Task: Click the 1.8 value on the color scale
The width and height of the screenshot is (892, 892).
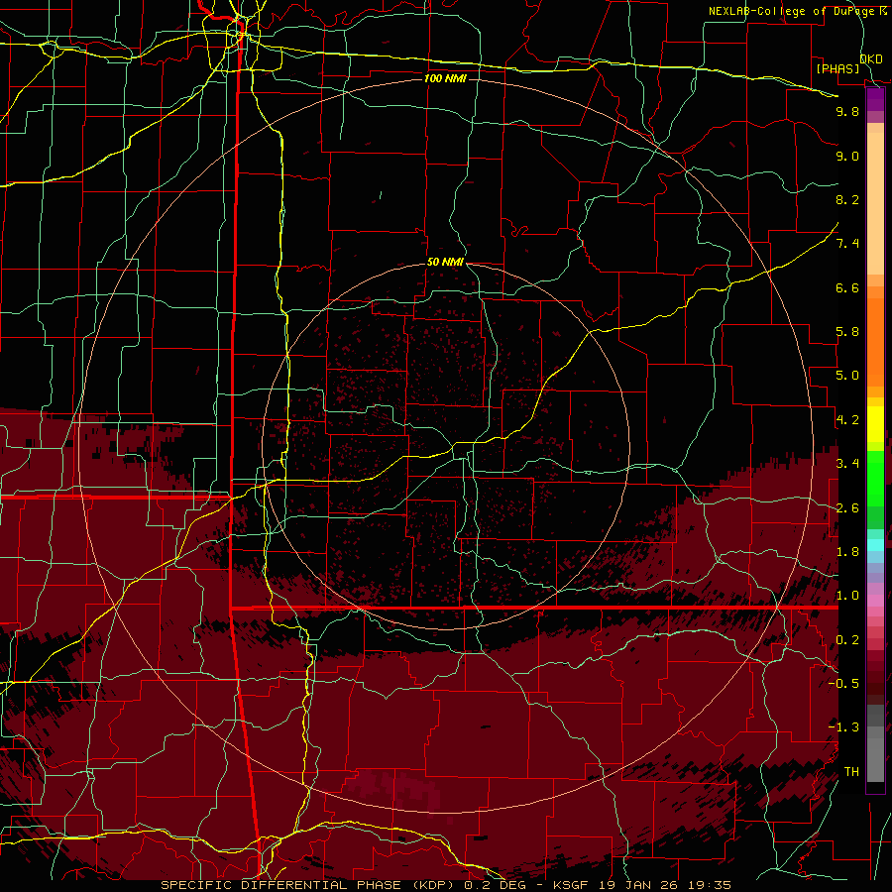Action: (x=847, y=552)
